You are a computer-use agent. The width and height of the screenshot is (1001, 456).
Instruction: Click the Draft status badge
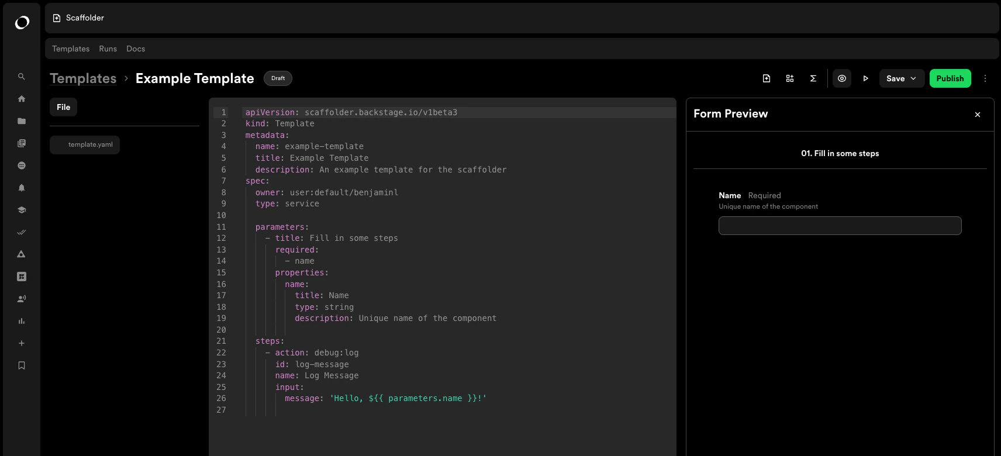[x=278, y=78]
